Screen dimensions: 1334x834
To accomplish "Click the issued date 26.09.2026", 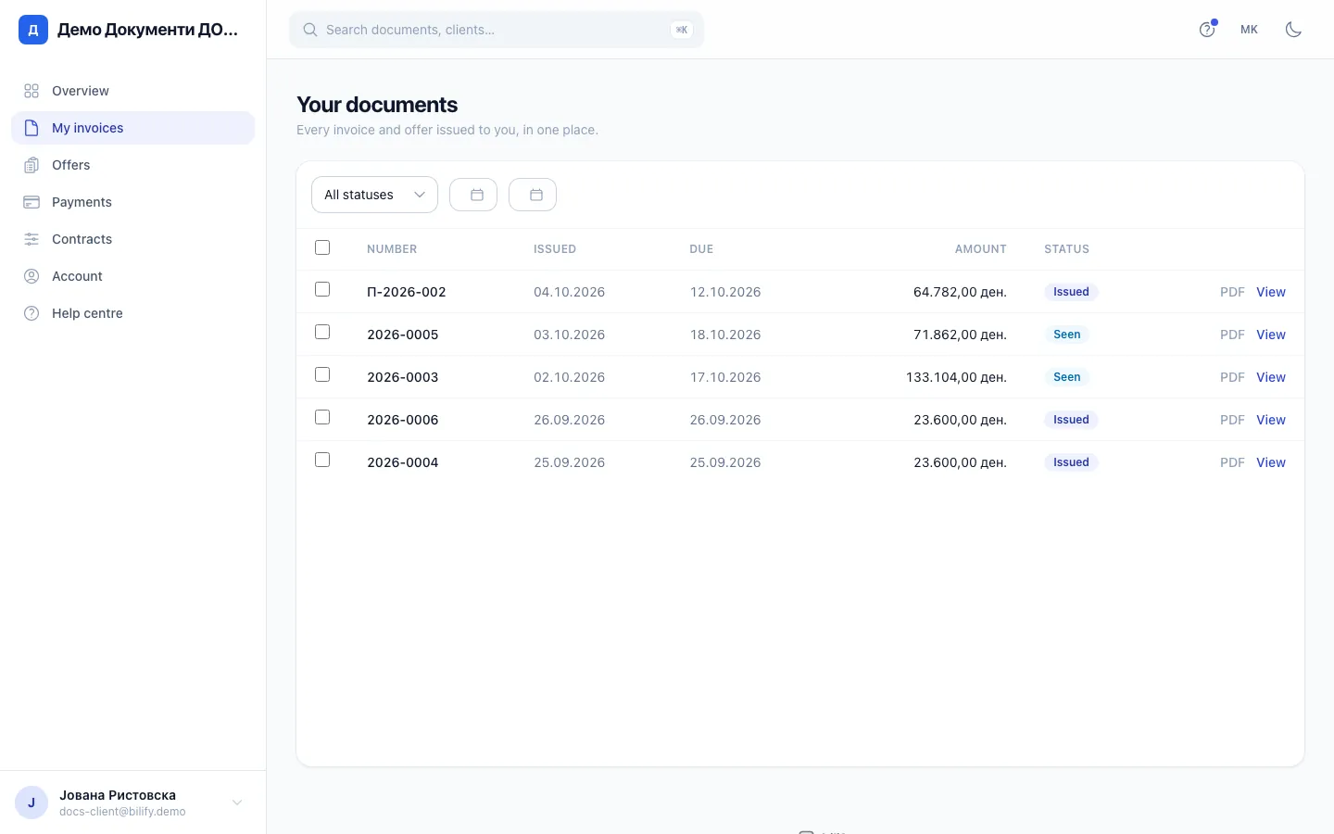I will point(569,420).
